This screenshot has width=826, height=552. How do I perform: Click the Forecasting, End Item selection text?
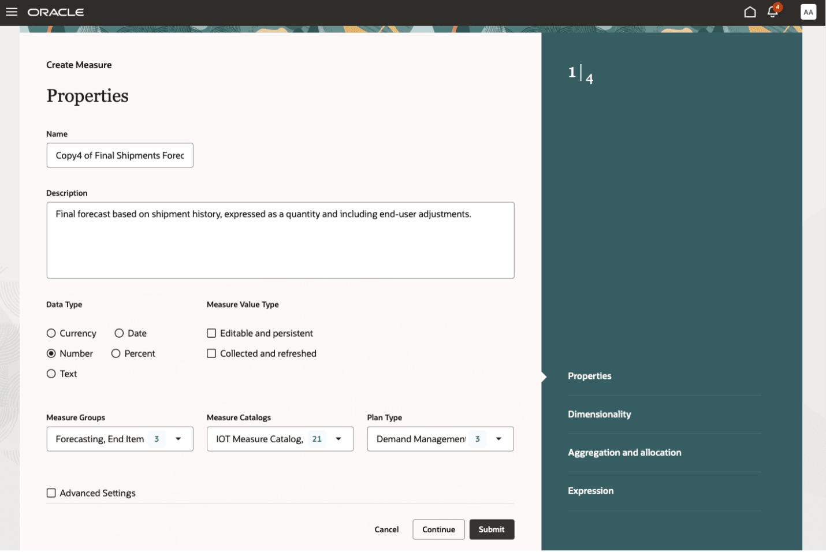pyautogui.click(x=100, y=439)
